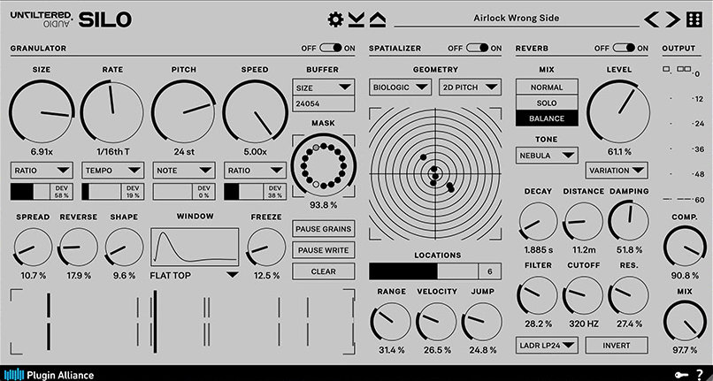Click the output MIX knob

click(685, 322)
